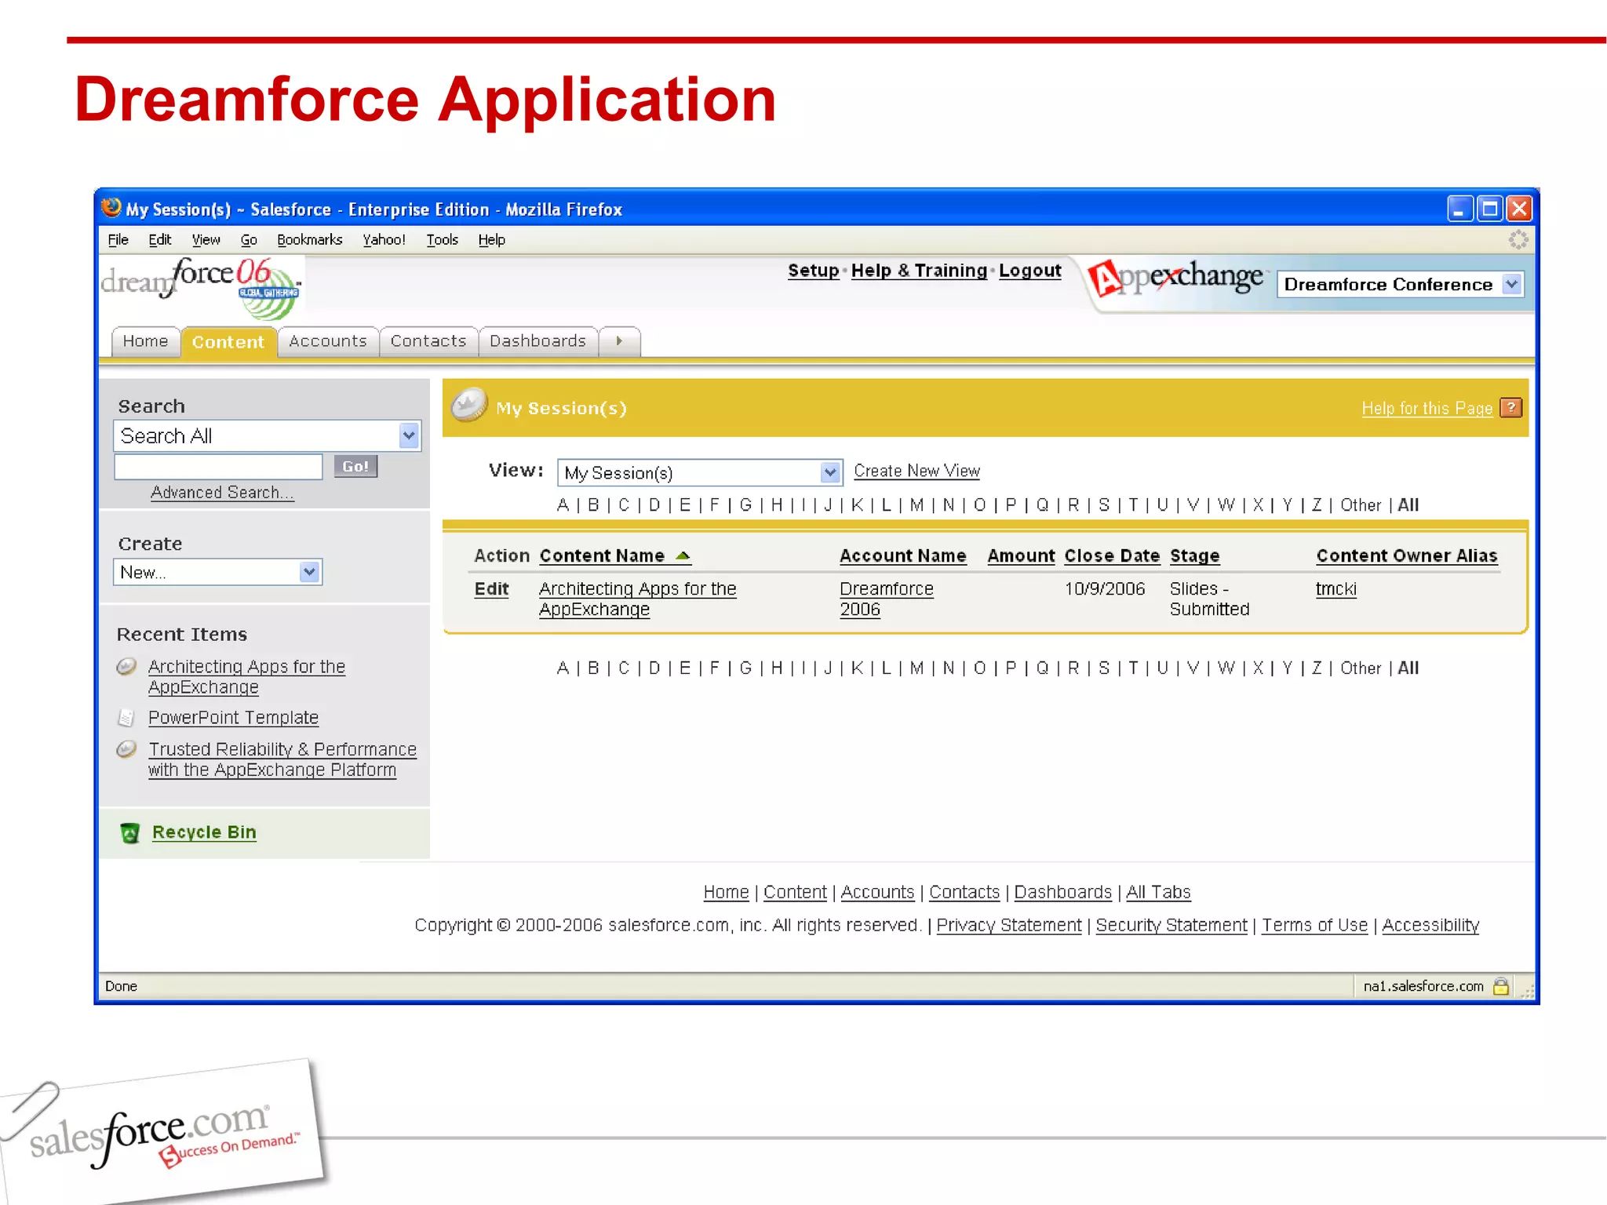
Task: Open Advanced Search link
Action: coord(222,493)
